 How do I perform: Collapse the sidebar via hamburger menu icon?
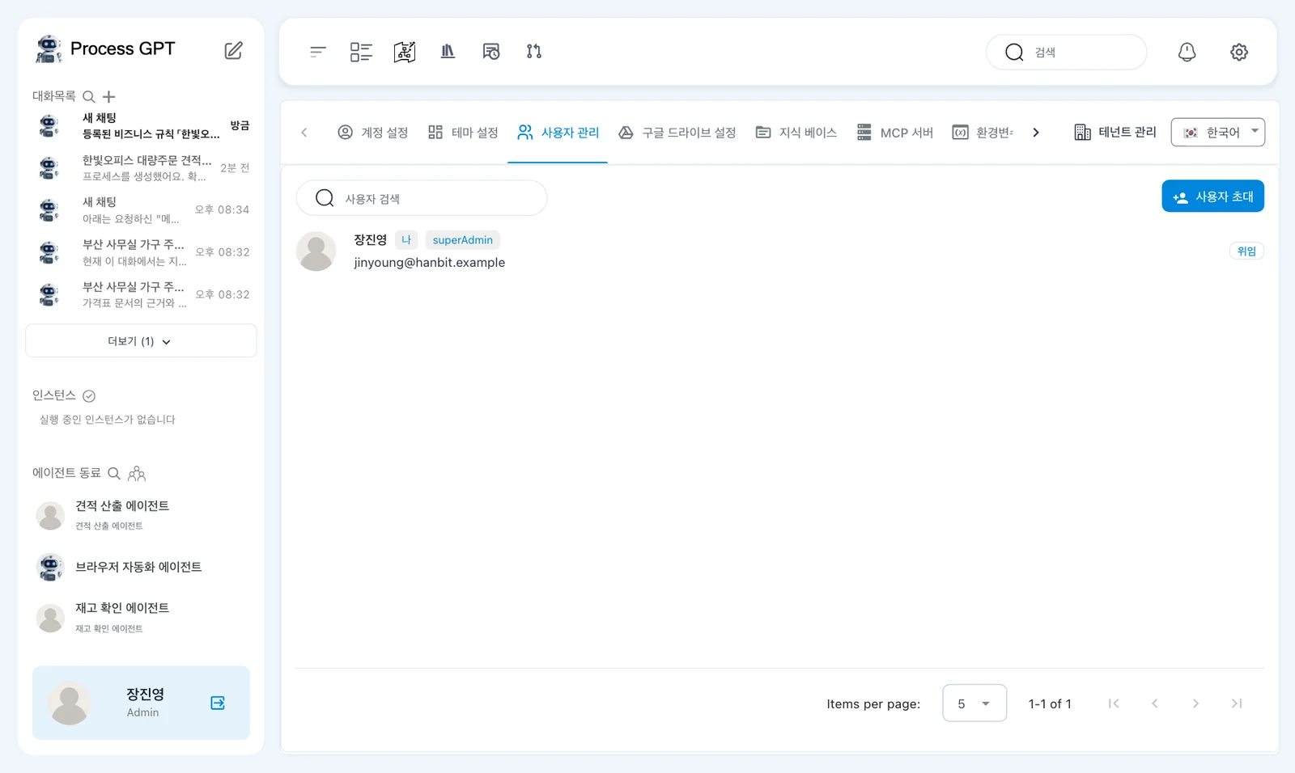[x=317, y=52]
